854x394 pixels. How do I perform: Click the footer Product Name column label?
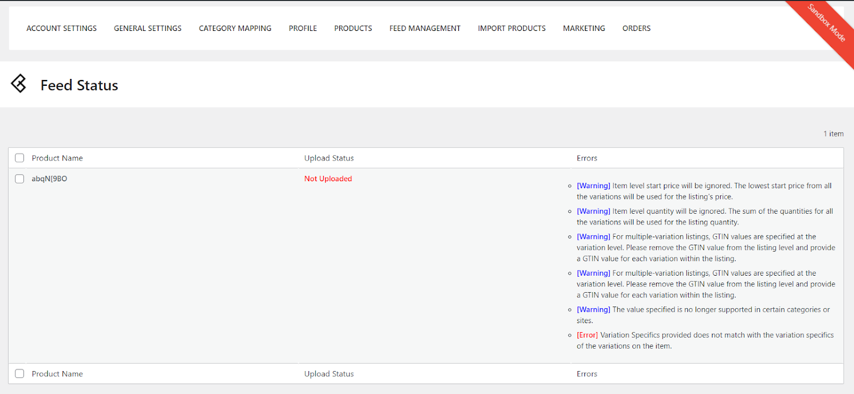[x=57, y=374]
